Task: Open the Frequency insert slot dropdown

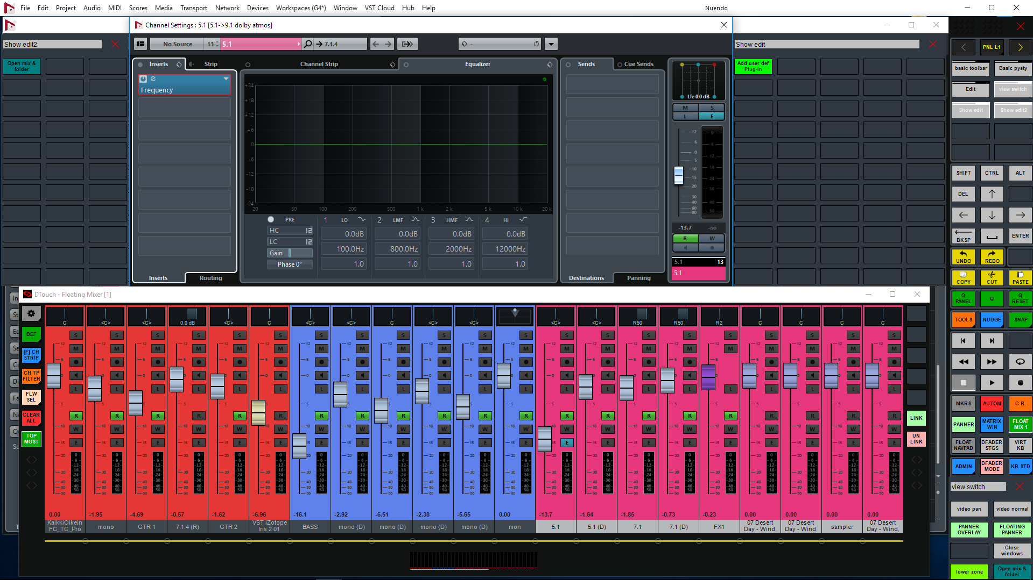Action: pos(226,79)
